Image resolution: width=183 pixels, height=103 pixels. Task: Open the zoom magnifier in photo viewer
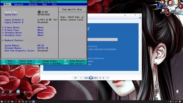point(76,78)
